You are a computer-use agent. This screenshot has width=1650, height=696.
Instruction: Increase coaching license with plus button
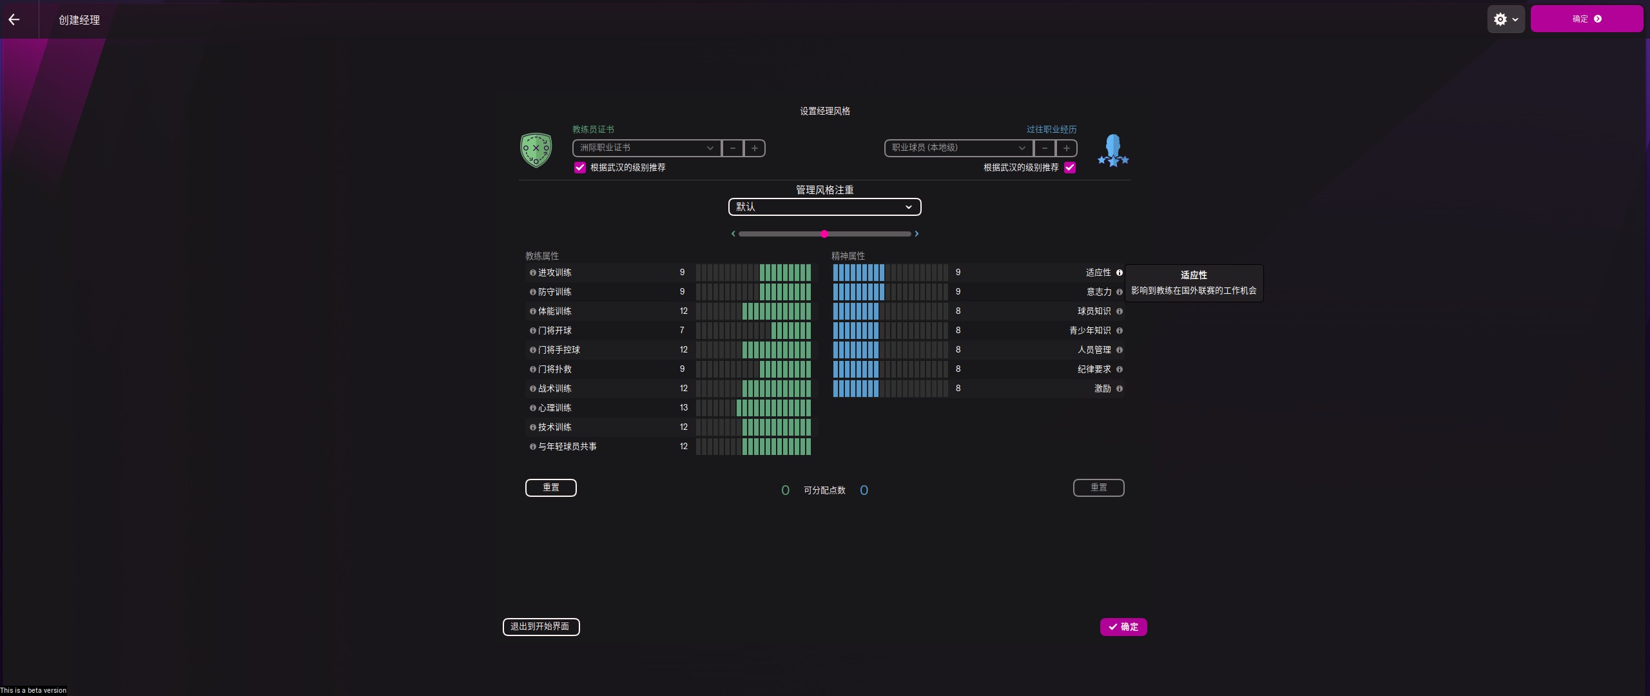[755, 148]
